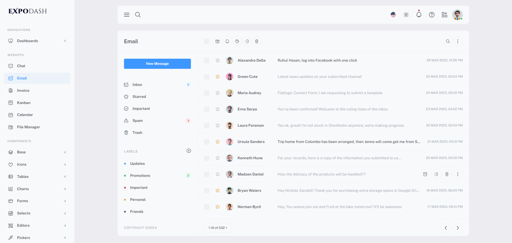Select the green Promotions label dot
The height and width of the screenshot is (243, 512).
[x=125, y=176]
